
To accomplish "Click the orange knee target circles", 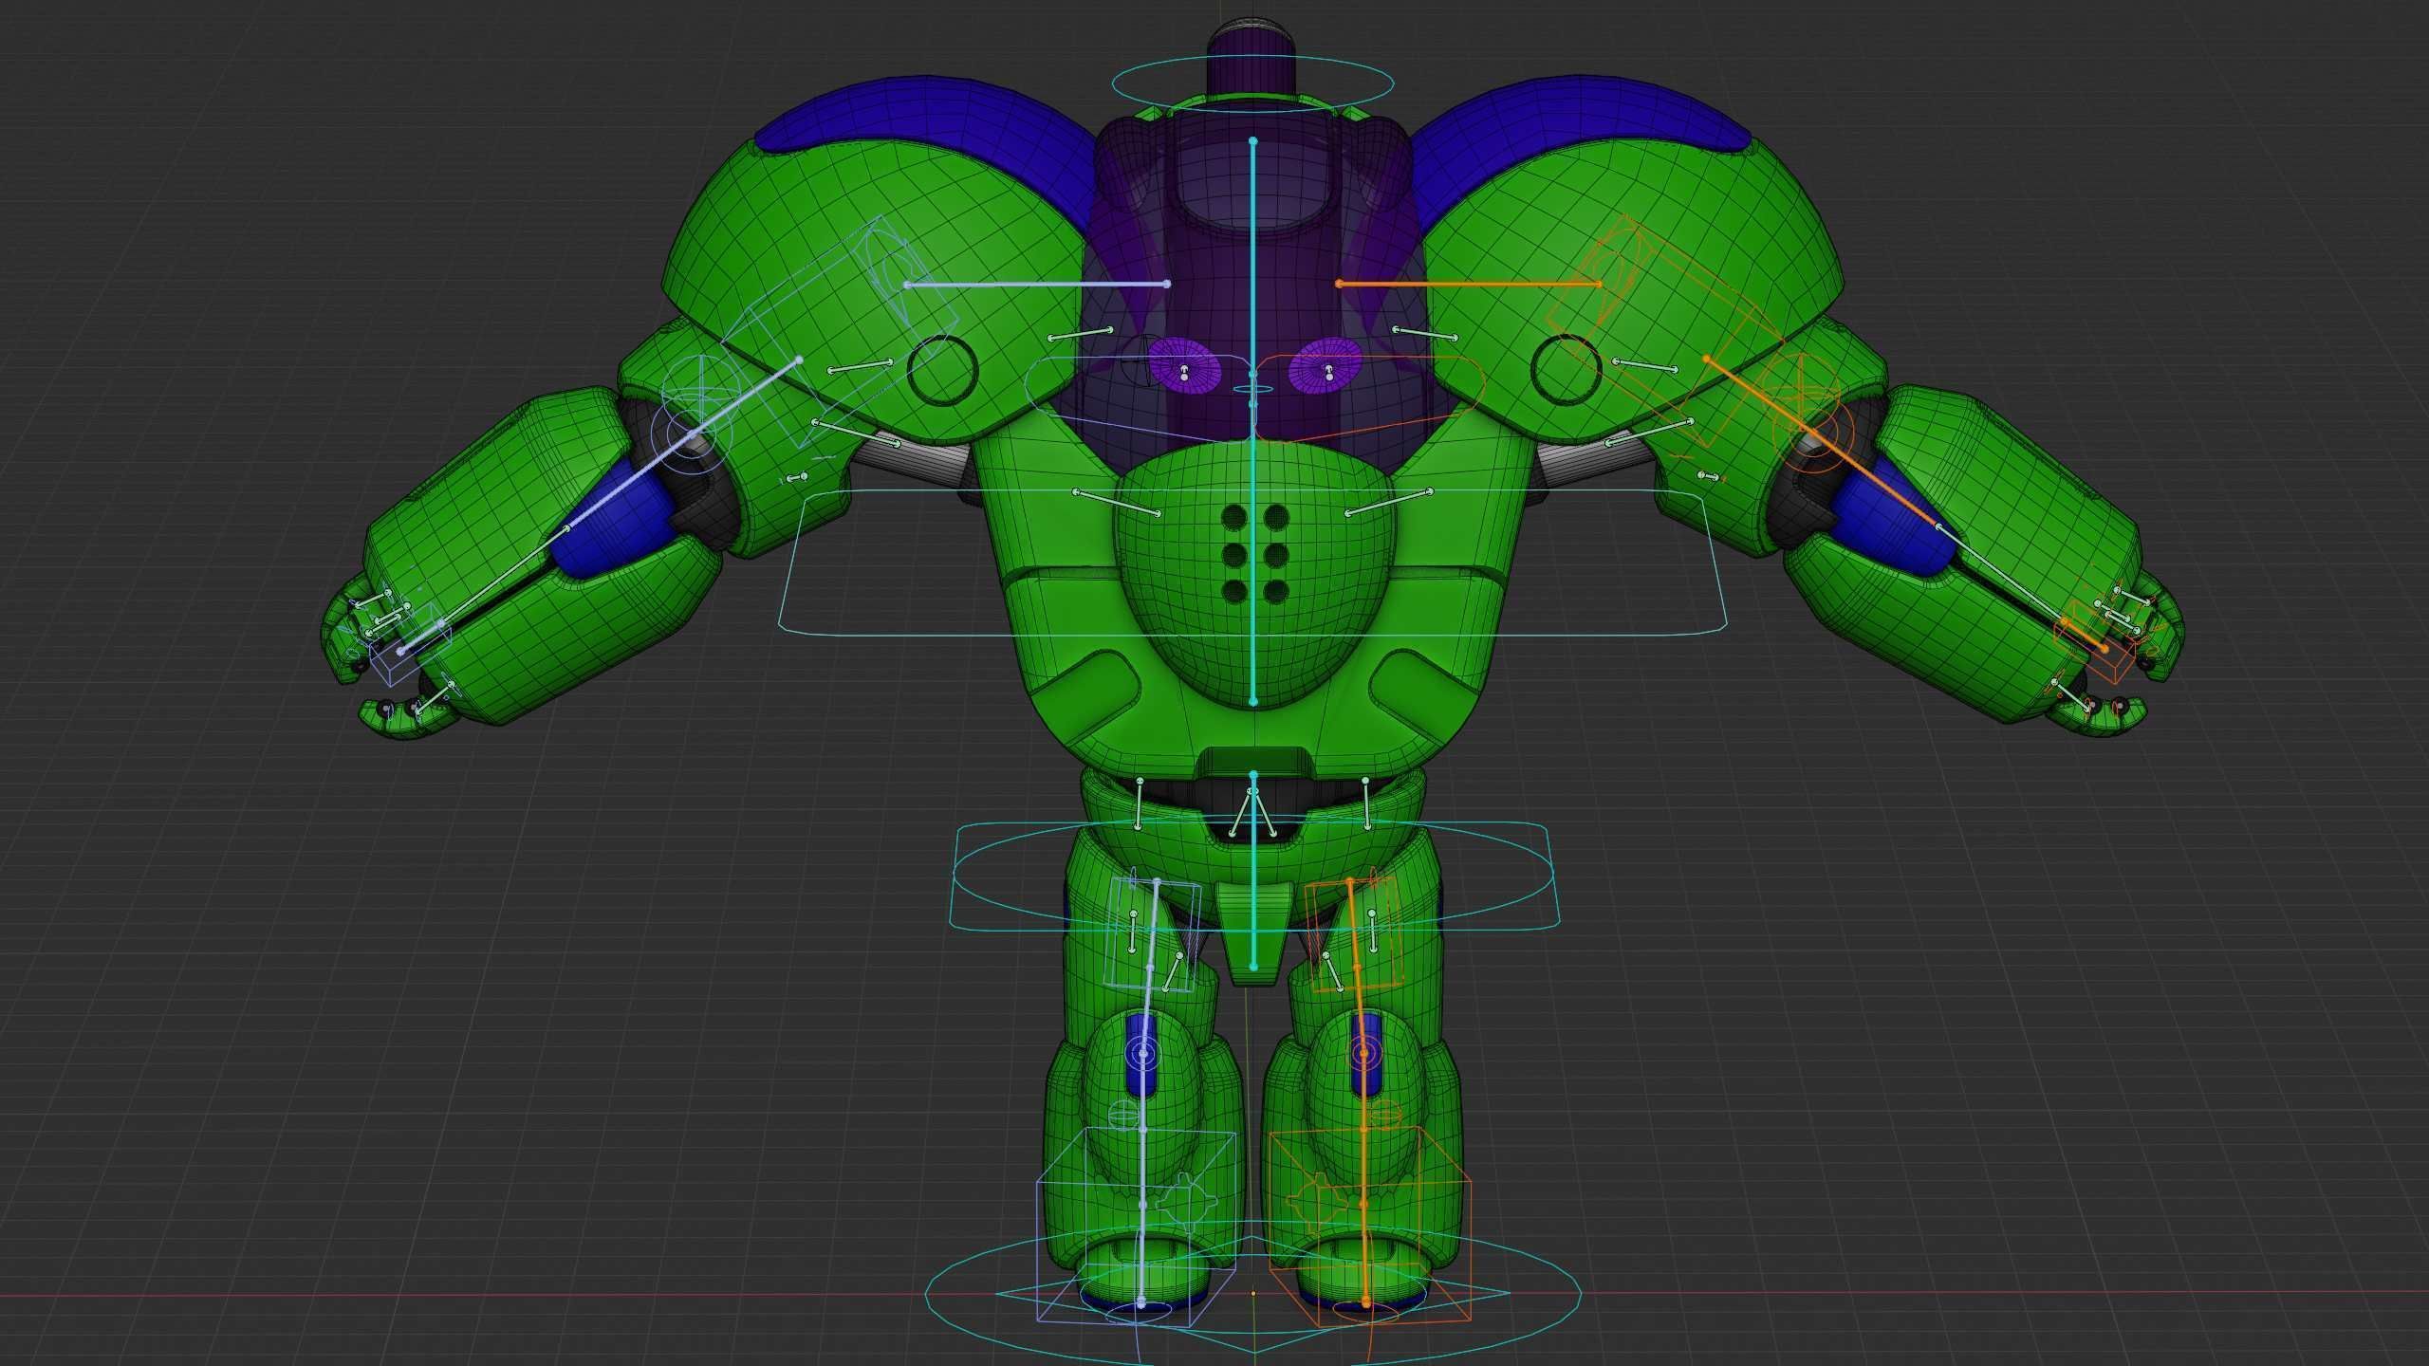I will pos(1365,1053).
